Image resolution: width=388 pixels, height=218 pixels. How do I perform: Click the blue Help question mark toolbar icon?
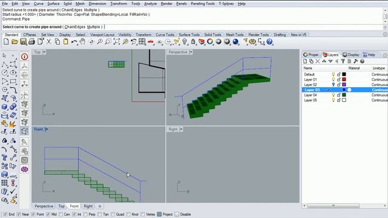pos(269,42)
